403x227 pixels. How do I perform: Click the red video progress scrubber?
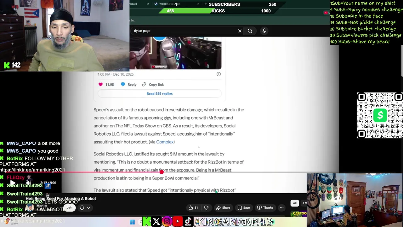pyautogui.click(x=162, y=172)
